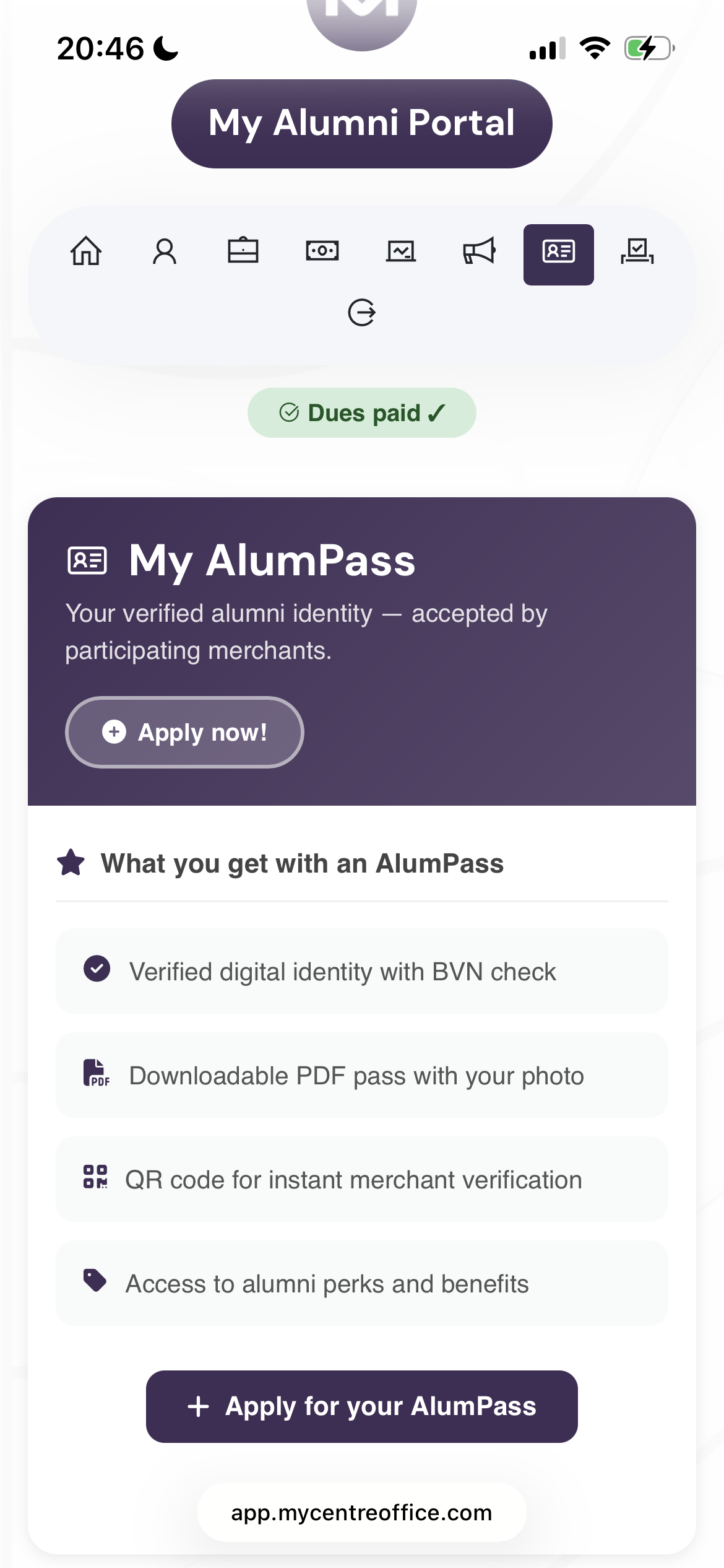Click the laptop chart dashboard icon

click(401, 251)
